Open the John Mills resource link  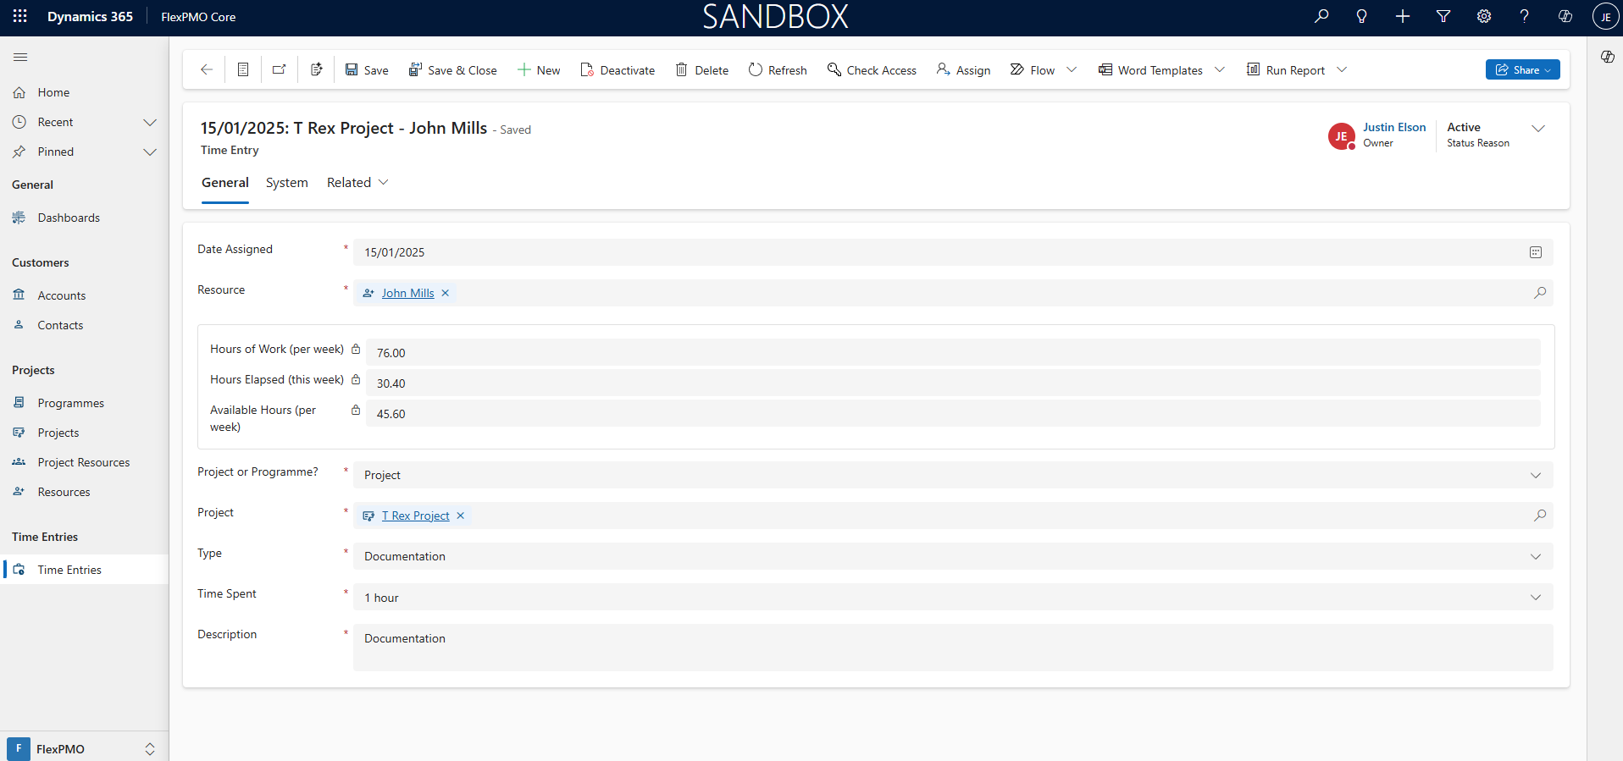407,293
